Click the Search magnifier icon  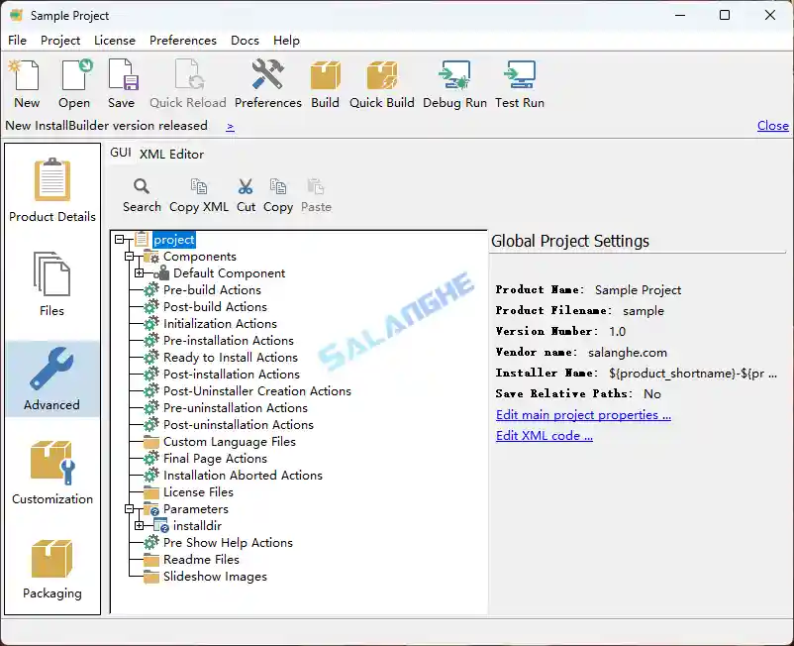click(x=142, y=186)
